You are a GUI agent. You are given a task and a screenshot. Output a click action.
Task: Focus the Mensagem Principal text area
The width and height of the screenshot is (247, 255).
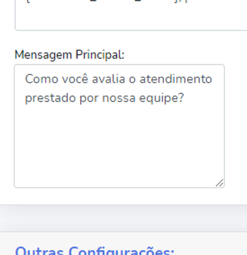(119, 126)
